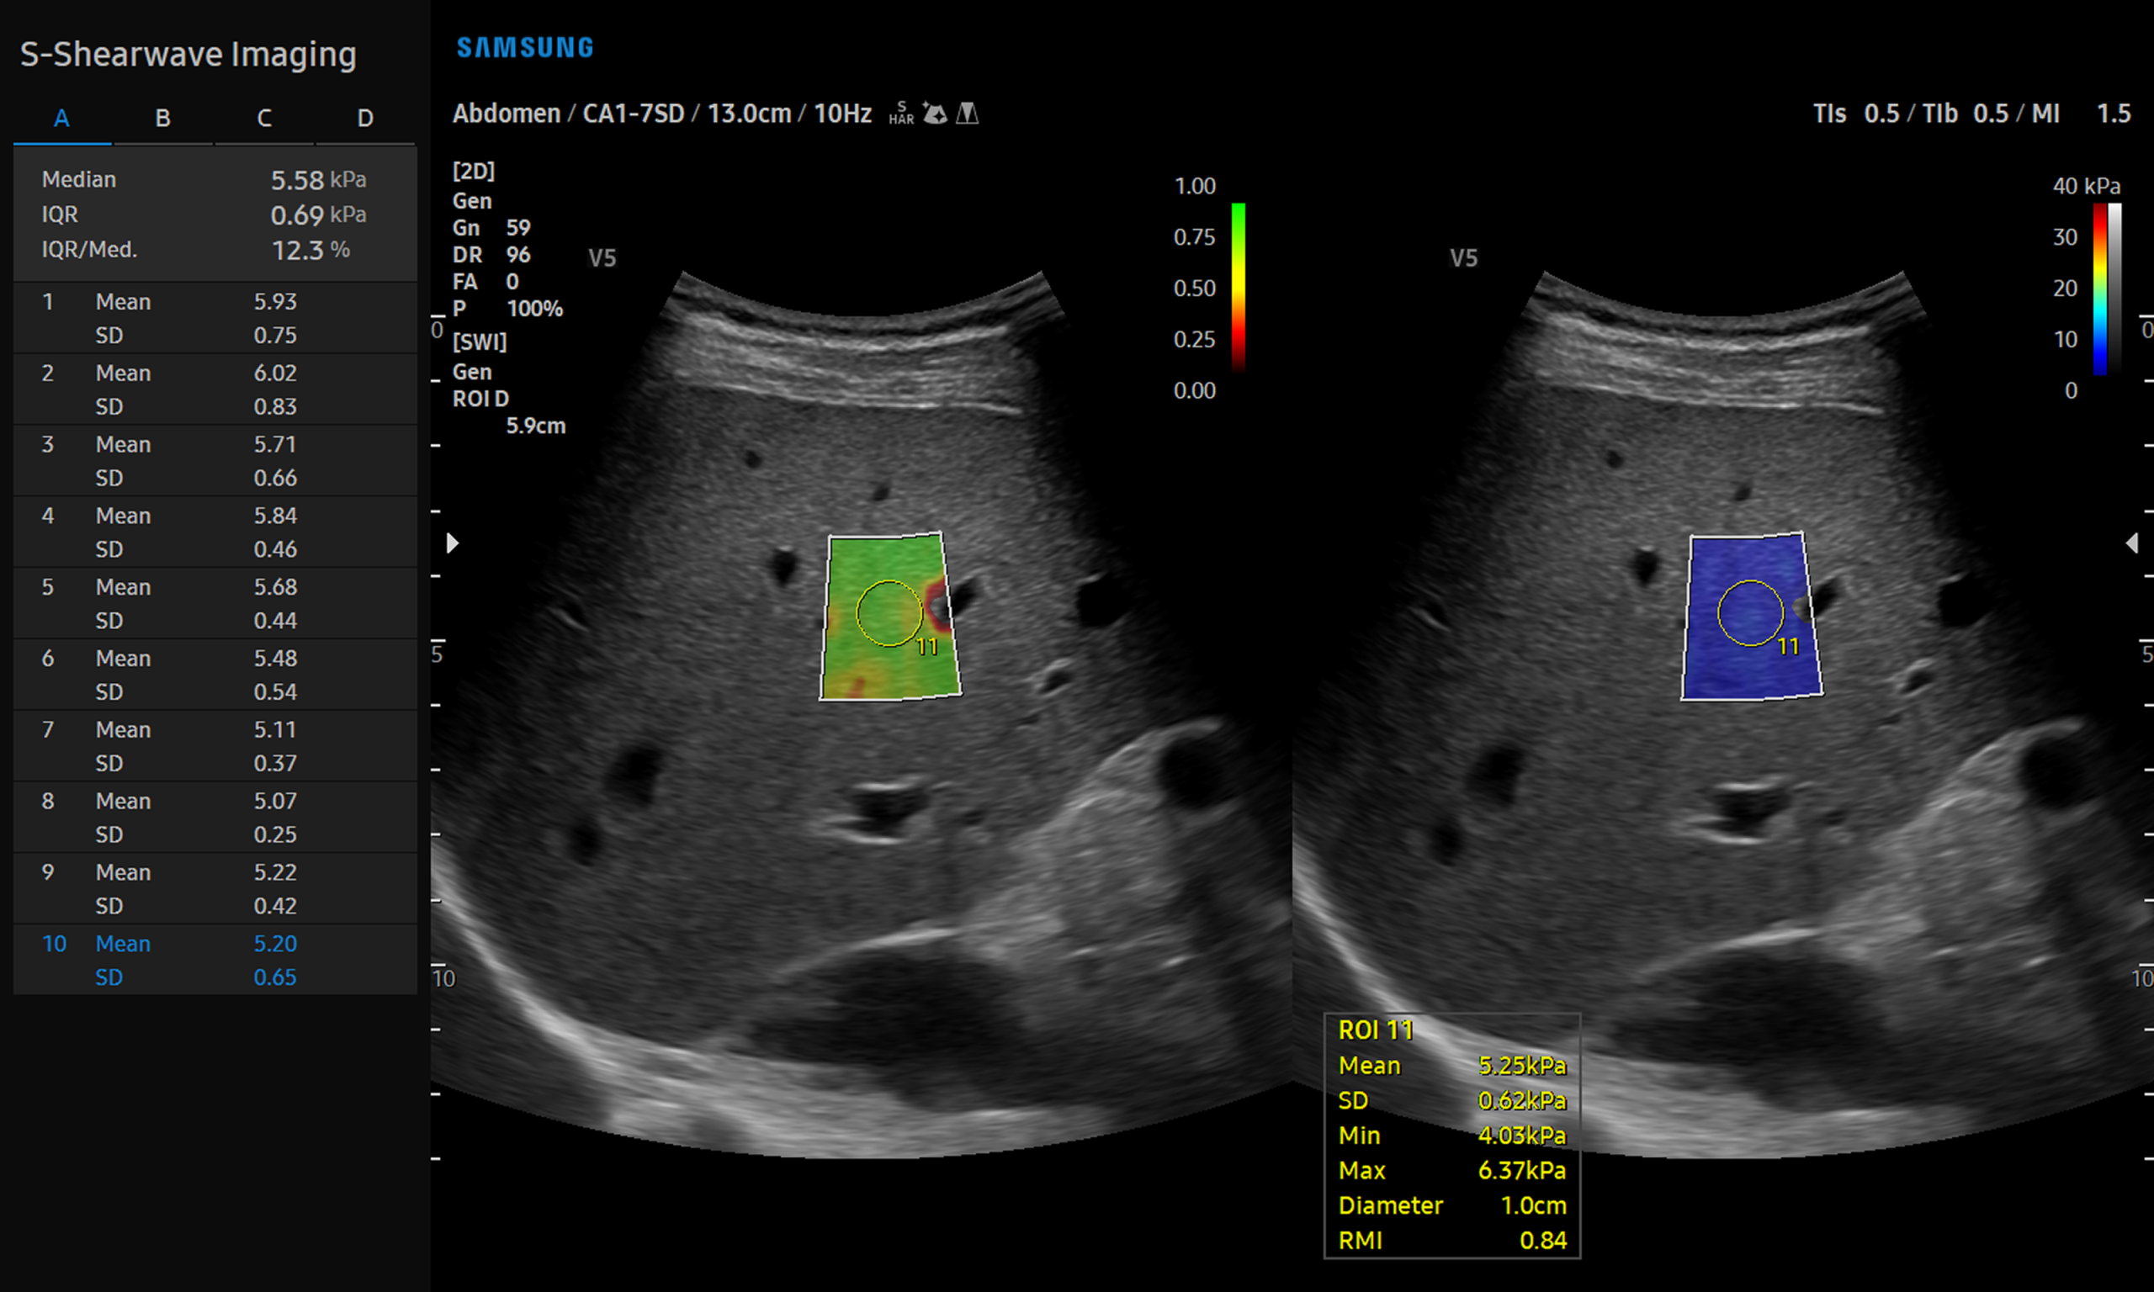Click the 40 kPa scale label
Screen dimensions: 2154x1292
pyautogui.click(x=2086, y=186)
